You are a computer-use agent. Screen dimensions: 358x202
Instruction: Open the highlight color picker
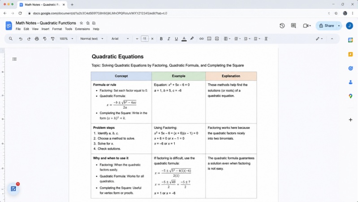coord(192,39)
